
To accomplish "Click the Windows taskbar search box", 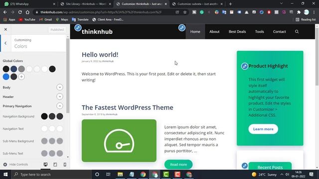I will [x=52, y=175].
